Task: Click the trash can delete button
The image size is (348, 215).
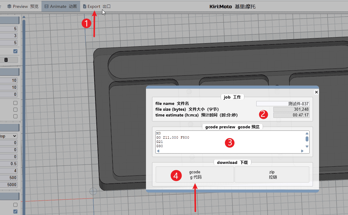Action: point(6,60)
